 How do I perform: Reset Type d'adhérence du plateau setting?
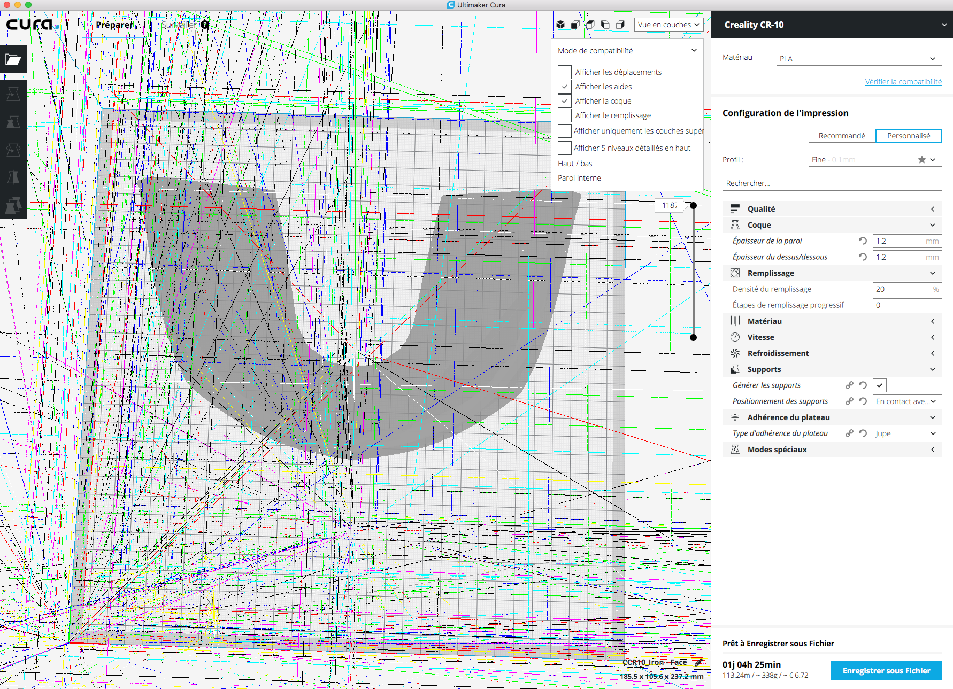tap(863, 433)
